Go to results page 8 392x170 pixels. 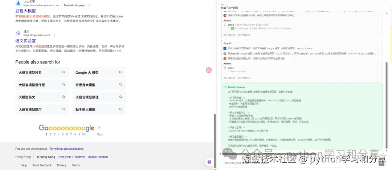75,134
